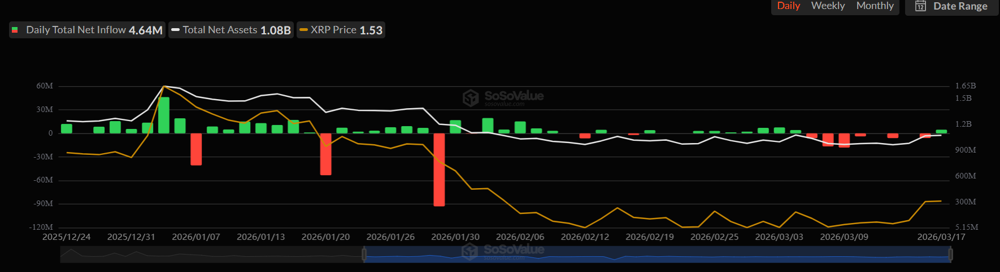Click the red outflow bar above 2026/01/07
The height and width of the screenshot is (272, 1000).
tap(196, 149)
